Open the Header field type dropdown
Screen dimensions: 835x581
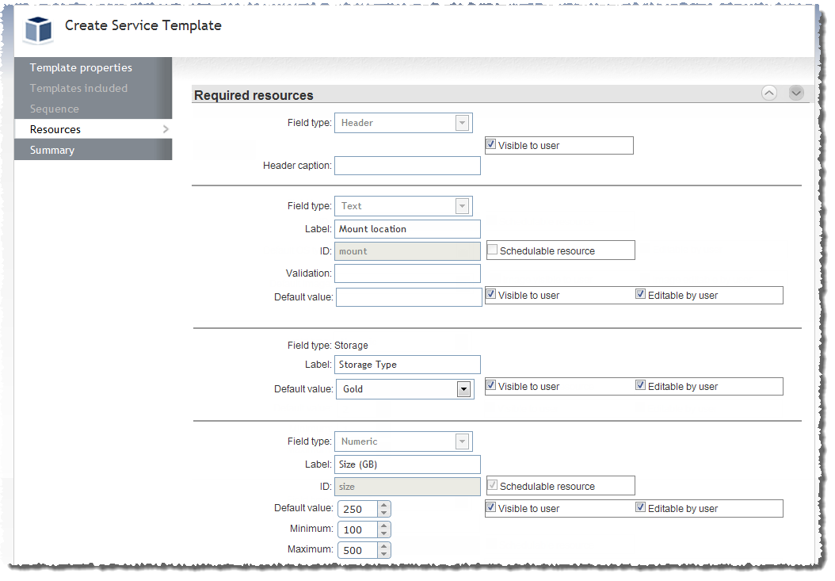462,123
